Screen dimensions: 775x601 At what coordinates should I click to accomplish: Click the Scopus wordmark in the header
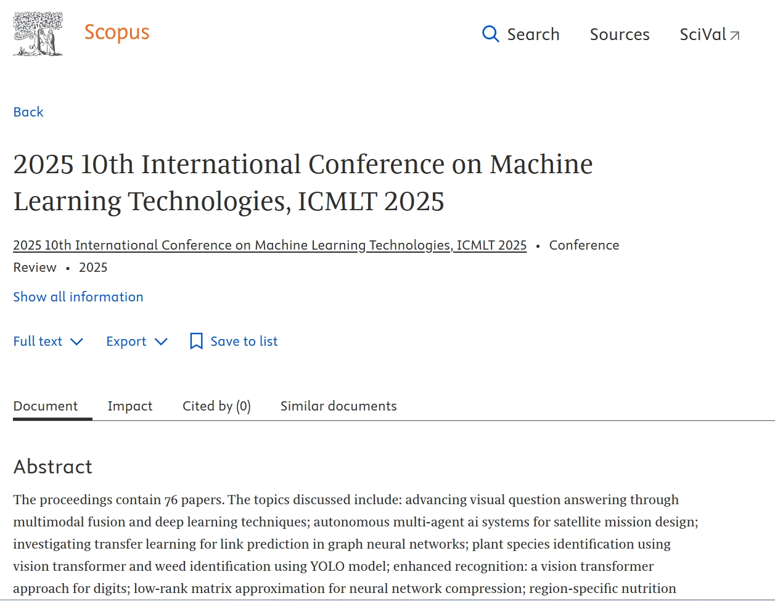117,32
